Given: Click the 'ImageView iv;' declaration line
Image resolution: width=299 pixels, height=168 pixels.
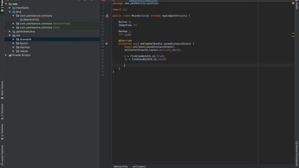Looking at the screenshot, I should click(128, 25).
